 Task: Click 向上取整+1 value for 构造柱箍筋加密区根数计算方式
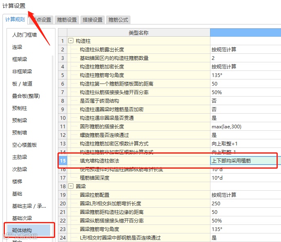click(246, 144)
